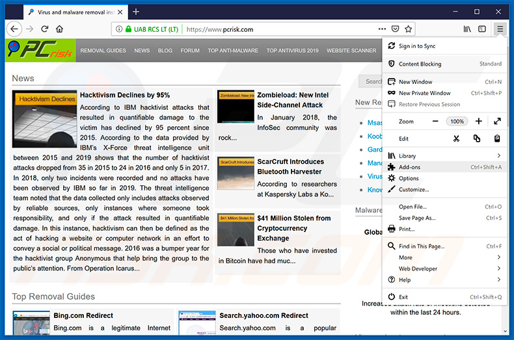514x340 pixels.
Task: Open the NEWS nav link
Action: 142,51
